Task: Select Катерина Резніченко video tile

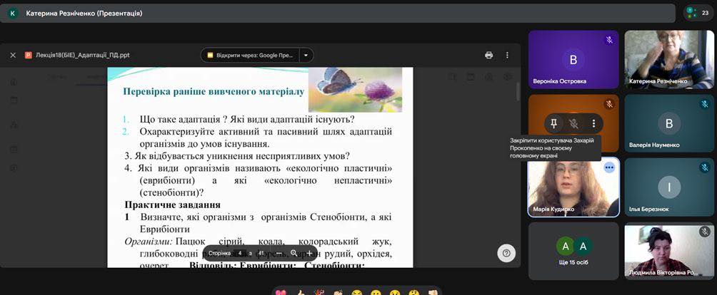Action: [x=669, y=60]
